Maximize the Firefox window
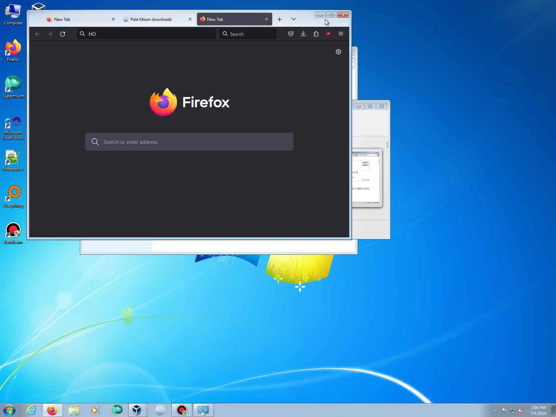The width and height of the screenshot is (556, 417). tap(332, 15)
